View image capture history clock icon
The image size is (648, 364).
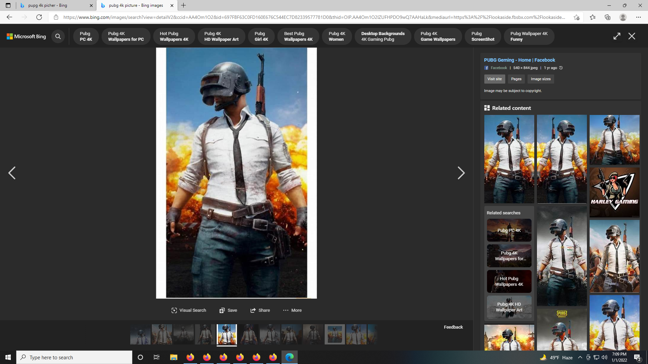tap(561, 68)
